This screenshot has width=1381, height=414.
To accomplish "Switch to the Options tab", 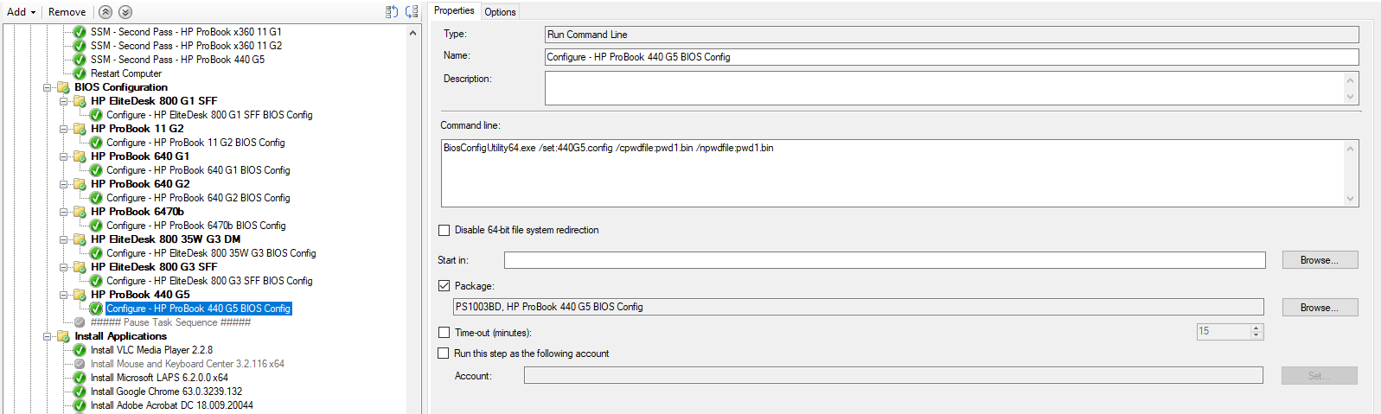I will click(x=500, y=12).
